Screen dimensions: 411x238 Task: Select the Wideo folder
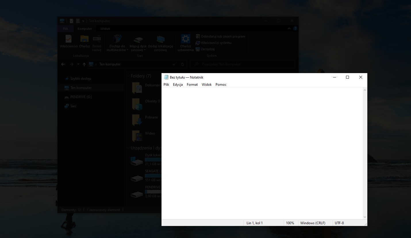coord(144,136)
